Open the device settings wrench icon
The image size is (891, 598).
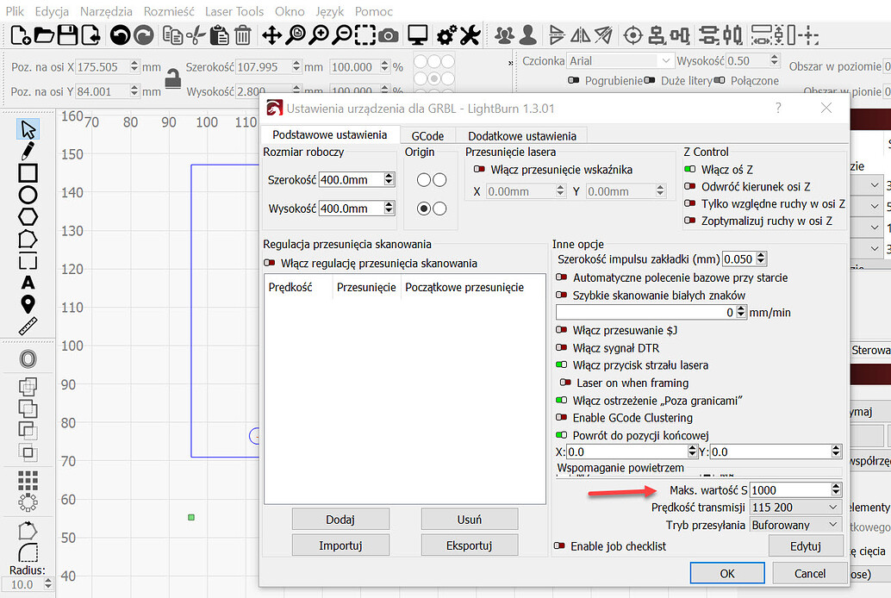pos(470,34)
